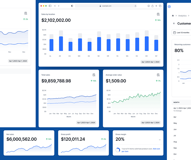Select Apr row in month table
This screenshot has height=160, width=191.
click(175, 117)
